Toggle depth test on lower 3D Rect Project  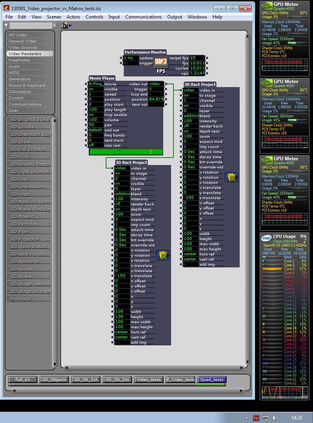(122, 210)
